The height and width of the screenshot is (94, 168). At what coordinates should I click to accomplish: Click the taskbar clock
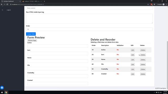(165, 92)
